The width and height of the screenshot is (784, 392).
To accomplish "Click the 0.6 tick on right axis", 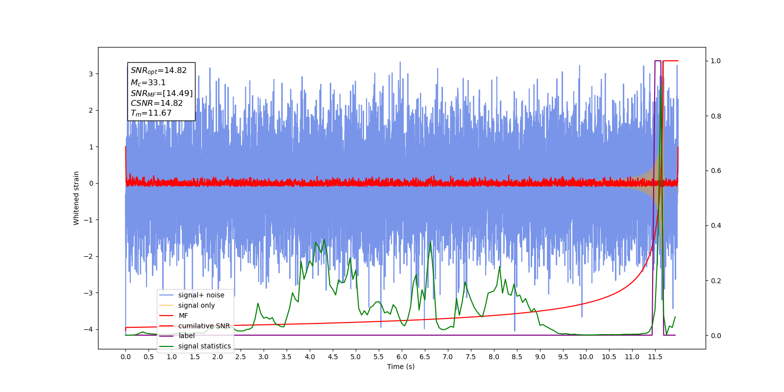I will pos(716,171).
